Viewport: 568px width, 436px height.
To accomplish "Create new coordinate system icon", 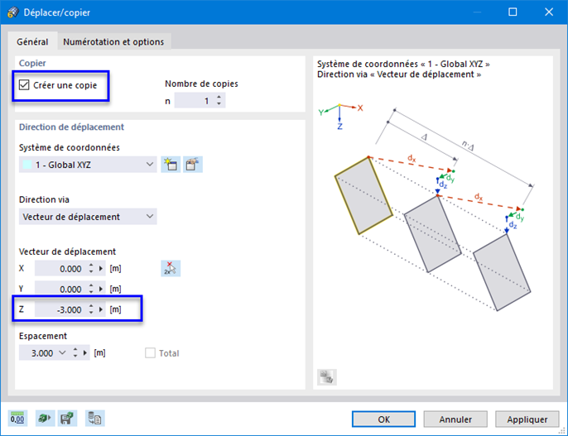I will 171,165.
